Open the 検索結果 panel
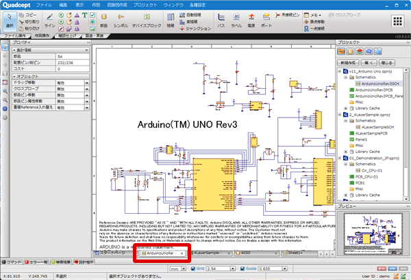 (61, 262)
